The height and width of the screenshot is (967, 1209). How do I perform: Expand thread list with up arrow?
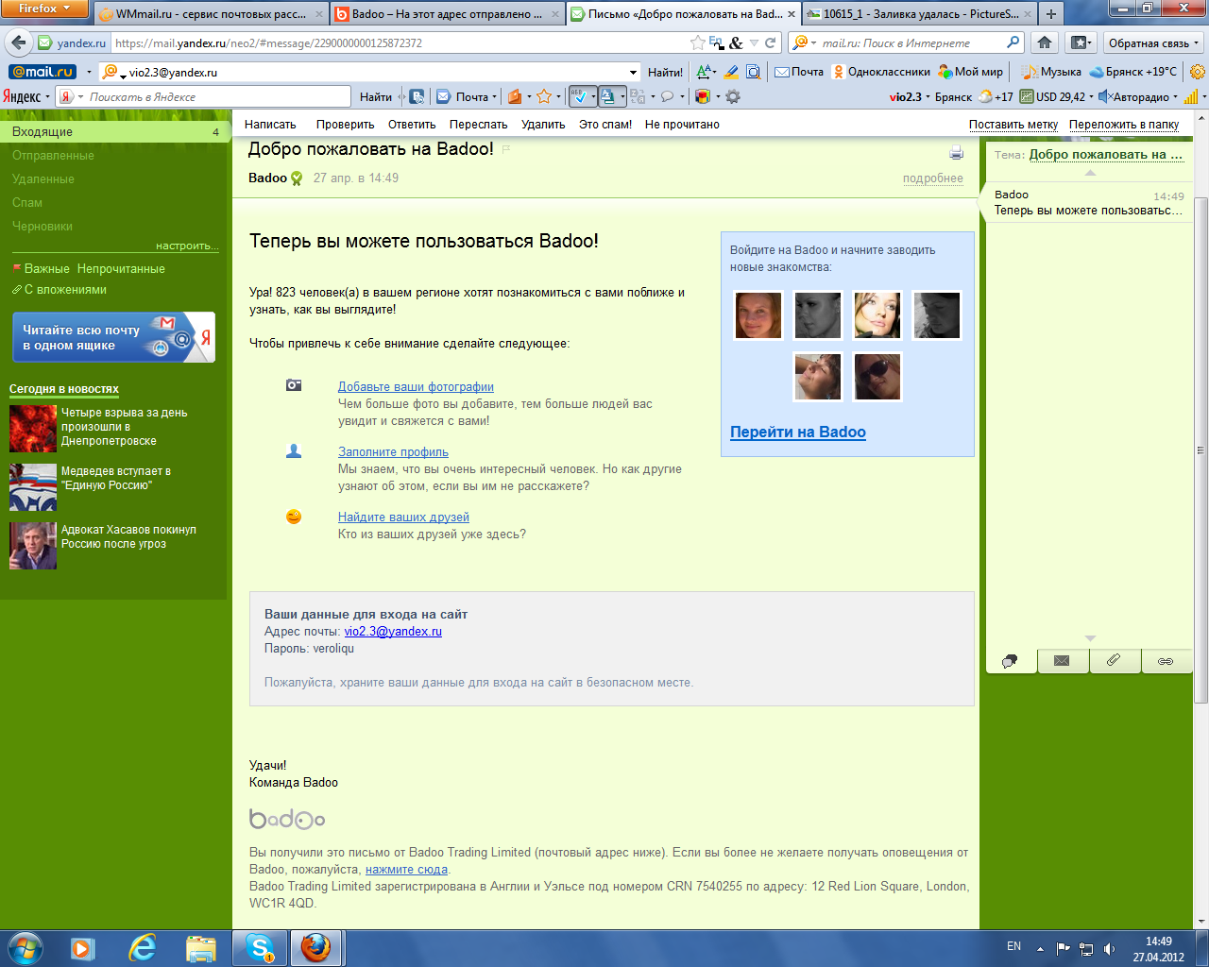pos(1090,173)
